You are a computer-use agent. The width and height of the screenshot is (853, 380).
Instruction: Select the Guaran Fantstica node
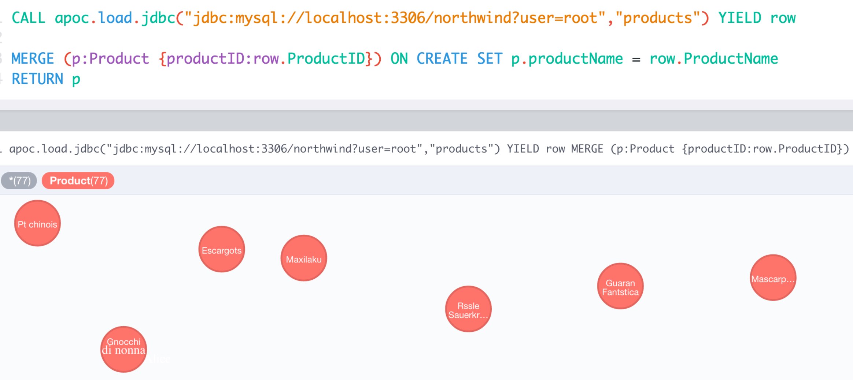pyautogui.click(x=620, y=287)
